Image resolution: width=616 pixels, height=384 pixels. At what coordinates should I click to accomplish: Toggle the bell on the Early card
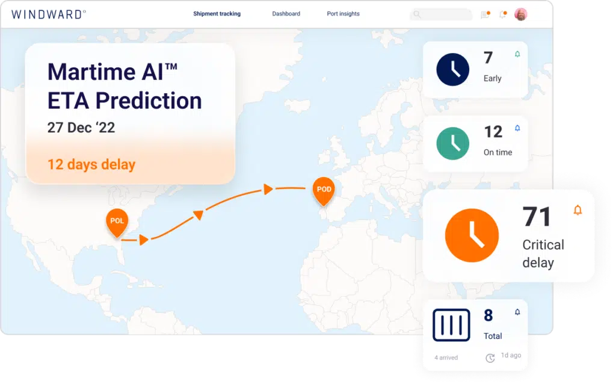tap(517, 54)
